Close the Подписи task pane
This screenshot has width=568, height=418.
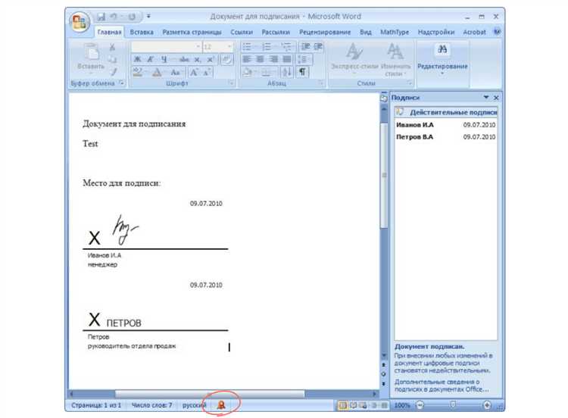(x=496, y=98)
